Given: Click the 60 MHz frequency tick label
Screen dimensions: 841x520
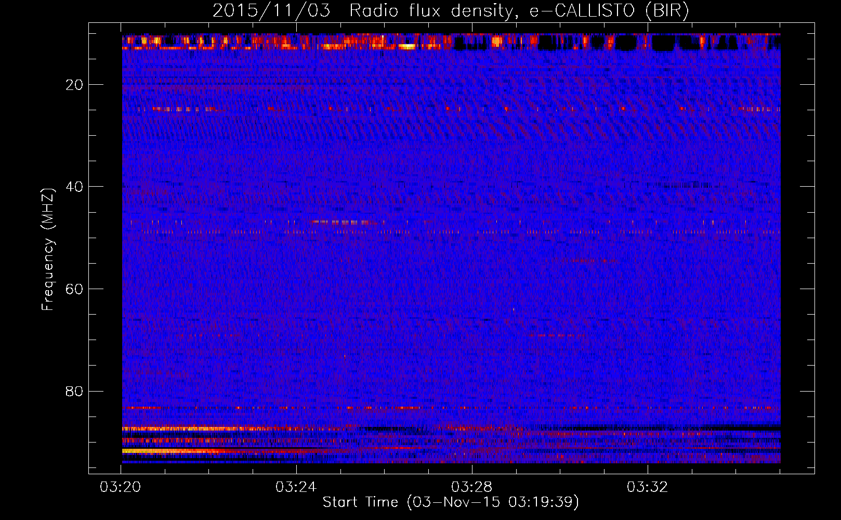Looking at the screenshot, I should tap(75, 289).
